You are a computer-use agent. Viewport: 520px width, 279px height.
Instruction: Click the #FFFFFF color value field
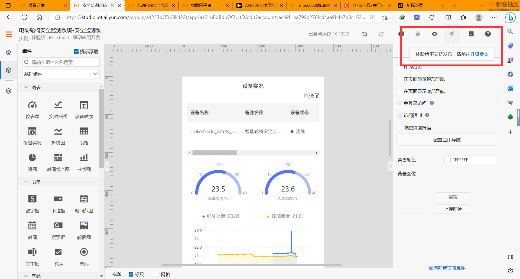(469, 160)
